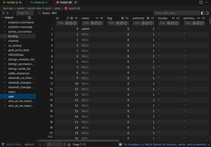The height and width of the screenshot is (147, 211).
Task: Expand the user table node
Action: (x=4, y=96)
